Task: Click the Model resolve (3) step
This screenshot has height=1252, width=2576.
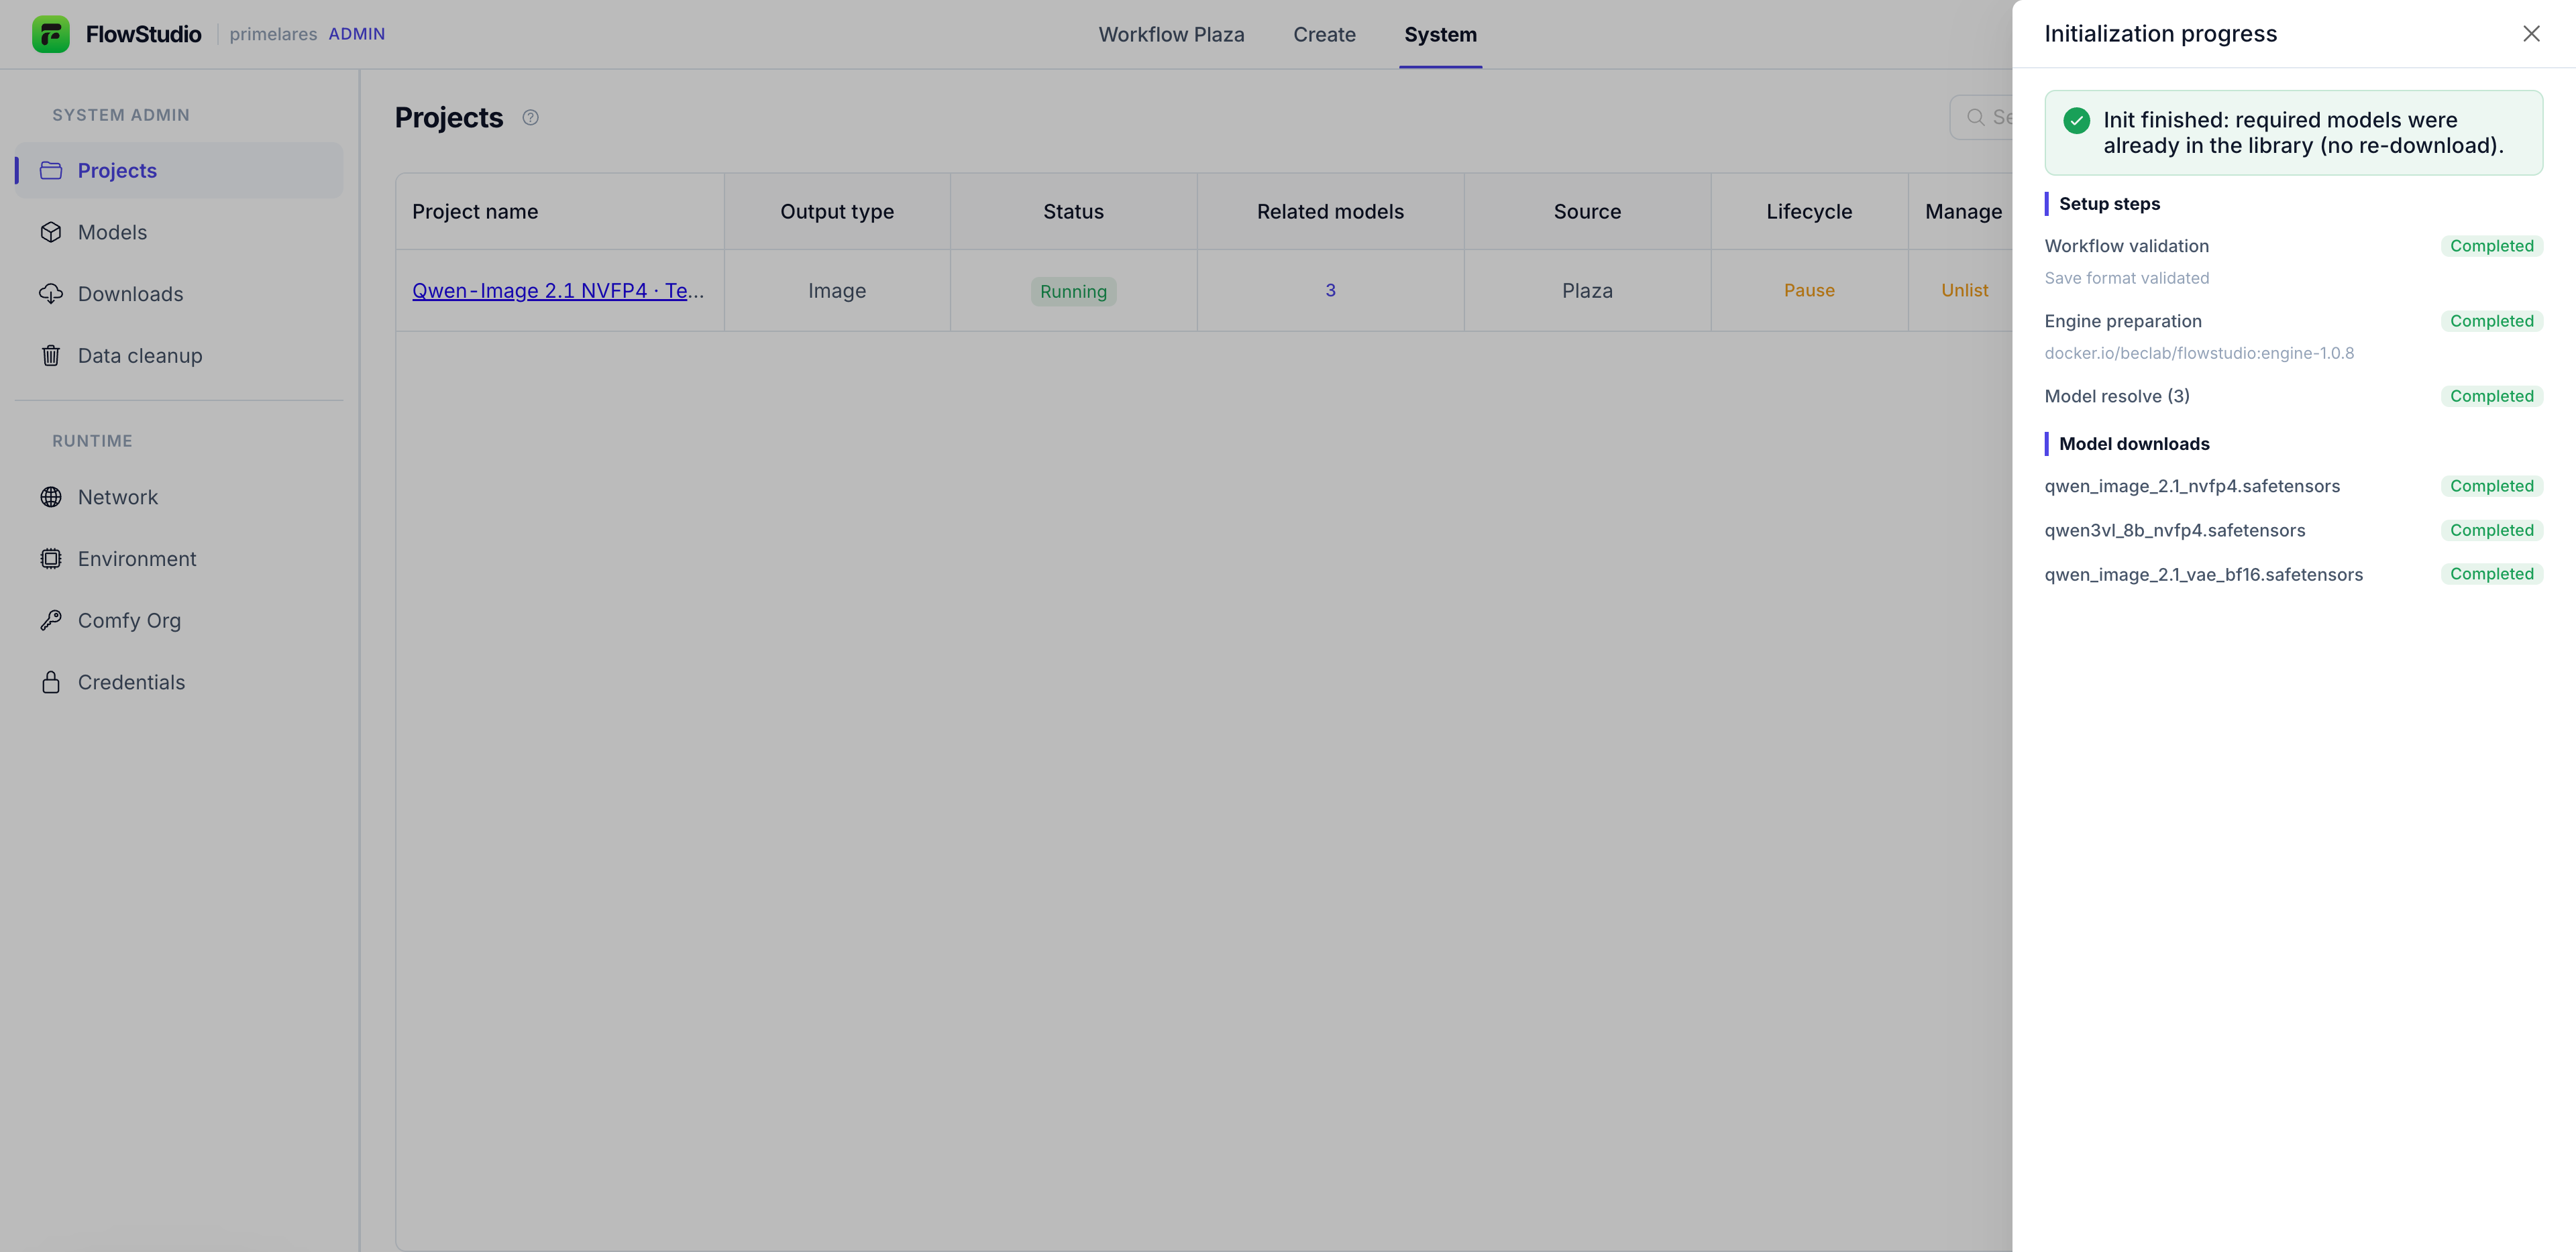Action: click(2117, 396)
